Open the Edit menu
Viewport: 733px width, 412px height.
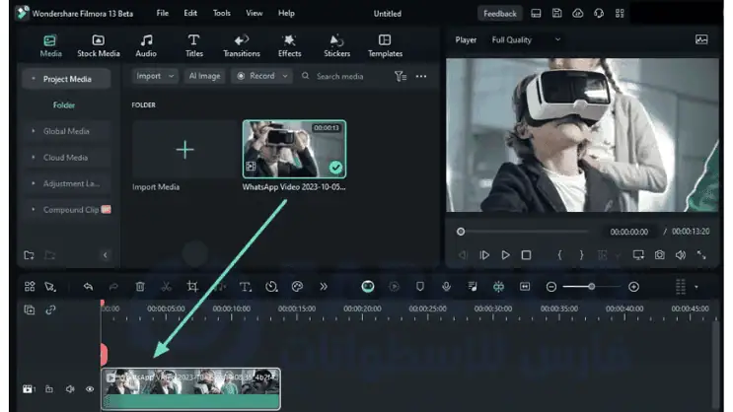pos(190,13)
